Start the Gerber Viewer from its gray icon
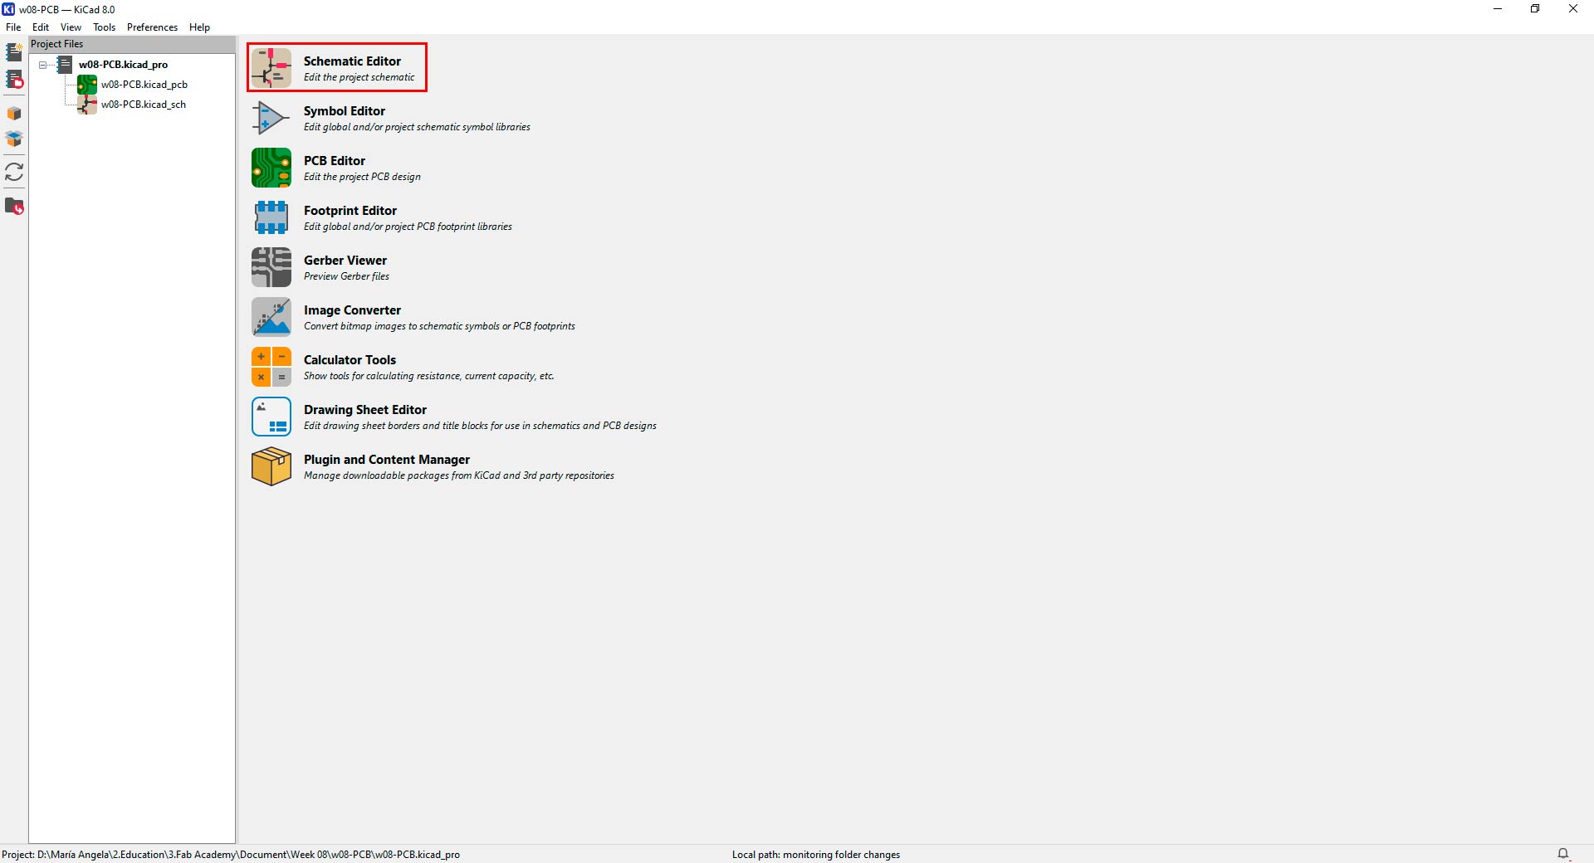Viewport: 1594px width, 863px height. click(x=271, y=267)
